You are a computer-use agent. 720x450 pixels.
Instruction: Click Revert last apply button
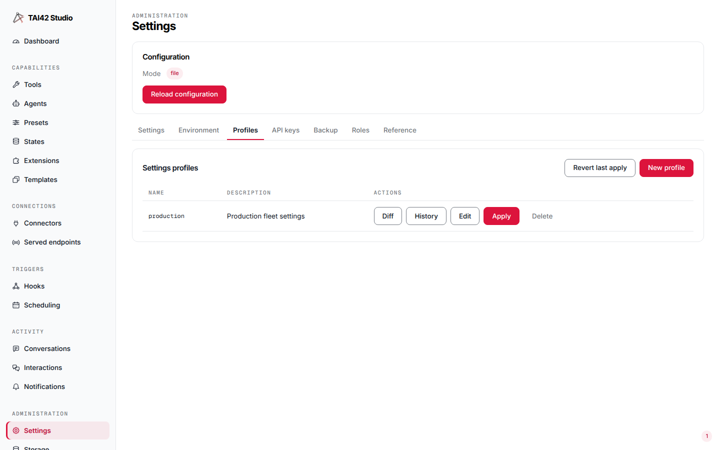click(x=599, y=168)
